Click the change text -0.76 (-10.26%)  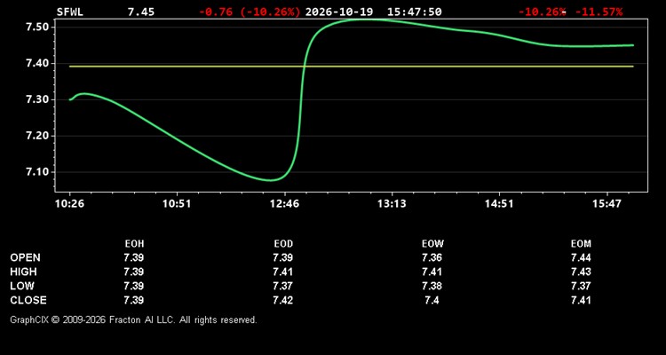tap(250, 12)
